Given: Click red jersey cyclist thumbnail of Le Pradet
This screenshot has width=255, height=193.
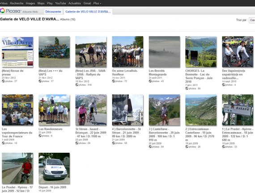Looking at the screenshot, I should (17, 168).
